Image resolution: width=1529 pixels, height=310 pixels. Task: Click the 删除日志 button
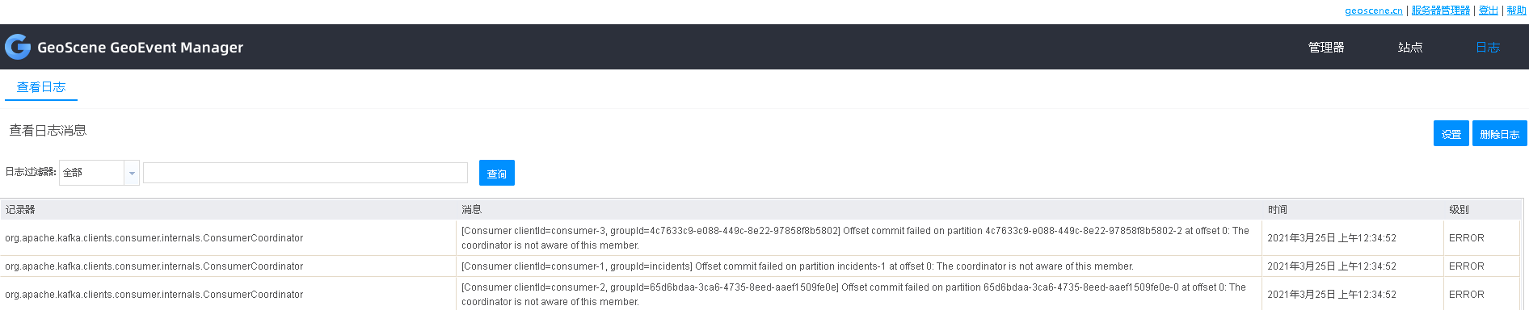1500,133
